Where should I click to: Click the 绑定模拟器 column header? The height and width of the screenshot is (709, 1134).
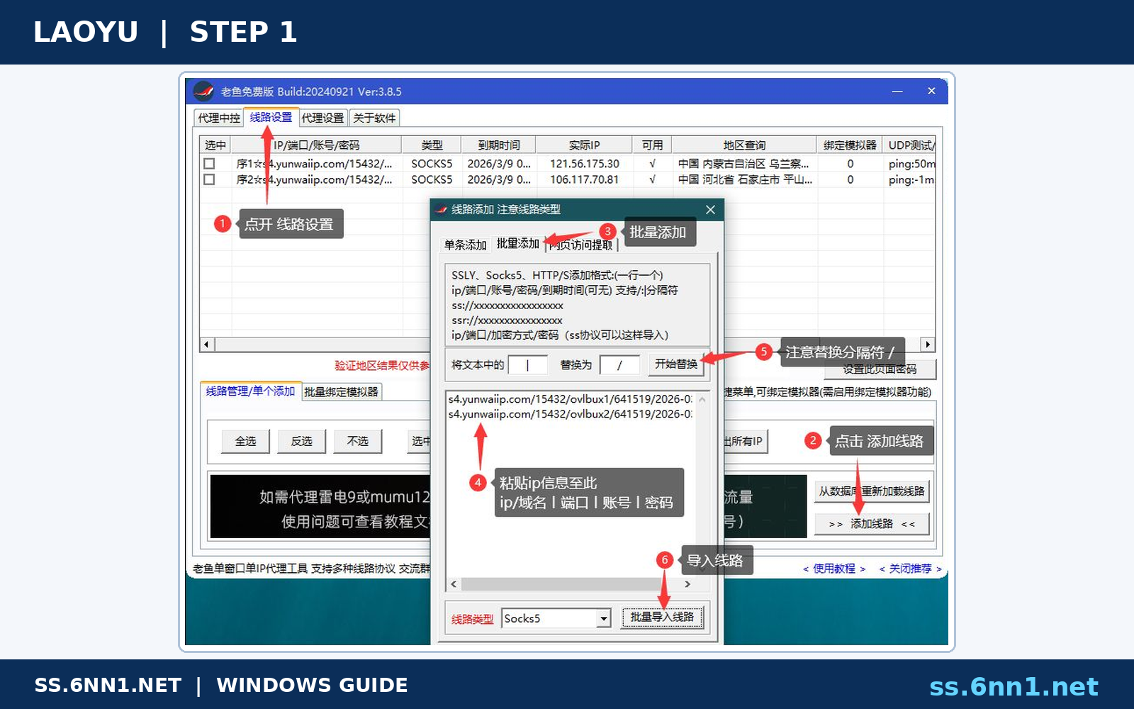click(850, 145)
